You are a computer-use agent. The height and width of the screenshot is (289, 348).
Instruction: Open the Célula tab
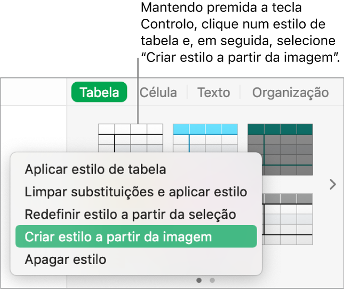pos(158,92)
